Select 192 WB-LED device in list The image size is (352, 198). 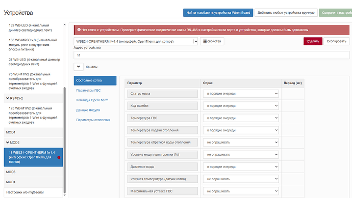(33, 28)
